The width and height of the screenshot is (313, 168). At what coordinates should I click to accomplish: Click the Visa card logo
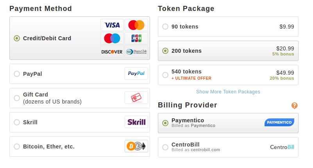pos(112,25)
